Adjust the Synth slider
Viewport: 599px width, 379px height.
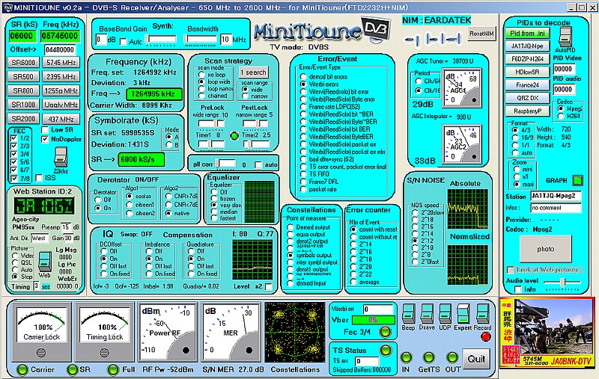point(162,40)
